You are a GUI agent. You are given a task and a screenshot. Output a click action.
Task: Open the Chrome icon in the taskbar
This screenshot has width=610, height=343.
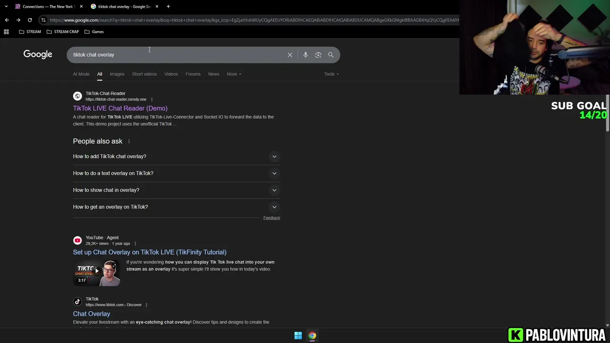tap(312, 335)
